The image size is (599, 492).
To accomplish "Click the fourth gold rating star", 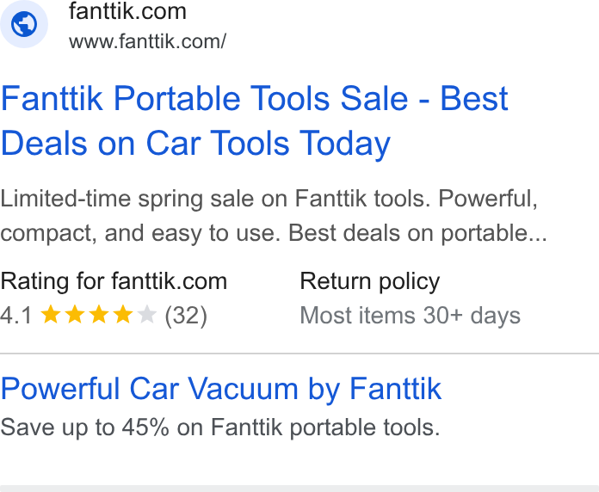I will (123, 315).
